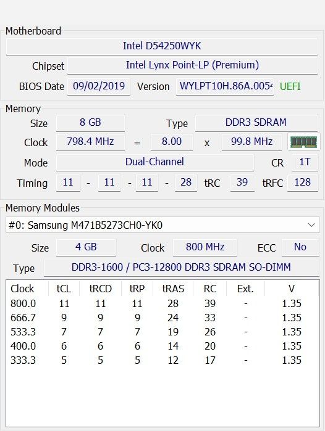
Task: Select the 533.3 clock timing row
Action: coord(162,332)
